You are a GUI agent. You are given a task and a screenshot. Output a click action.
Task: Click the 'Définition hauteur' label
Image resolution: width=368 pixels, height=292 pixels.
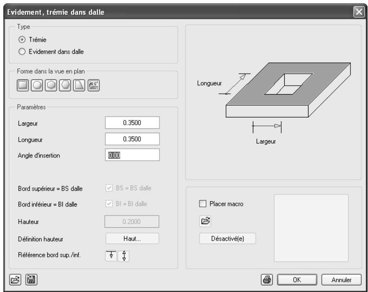40,239
